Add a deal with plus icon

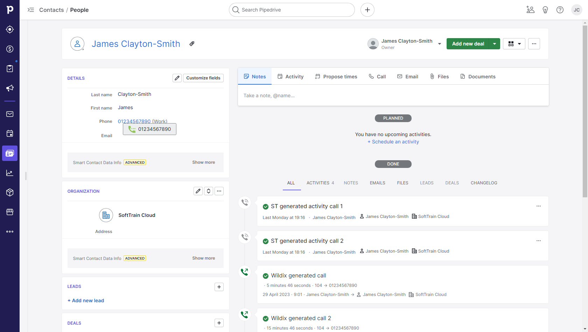219,323
